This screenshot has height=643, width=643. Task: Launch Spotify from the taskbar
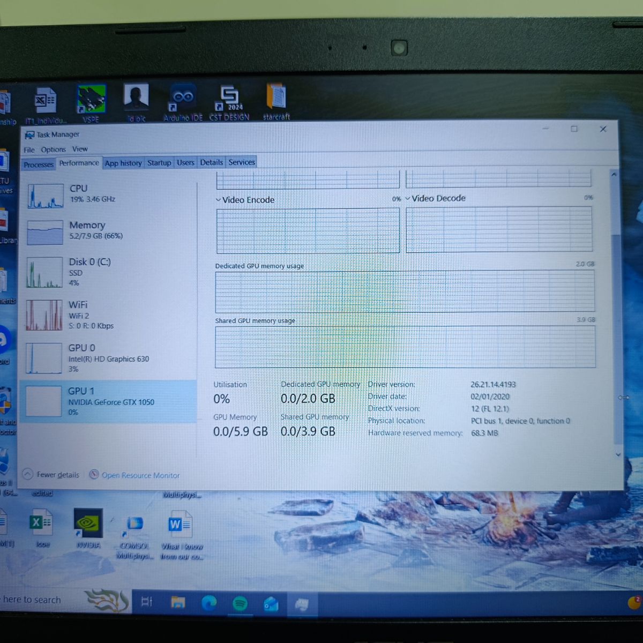pos(240,603)
